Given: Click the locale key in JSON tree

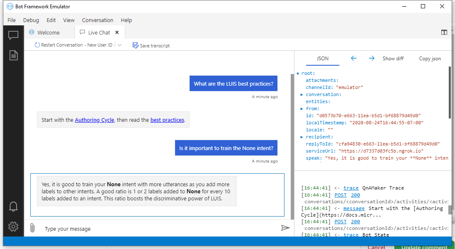Looking at the screenshot, I should (314, 130).
